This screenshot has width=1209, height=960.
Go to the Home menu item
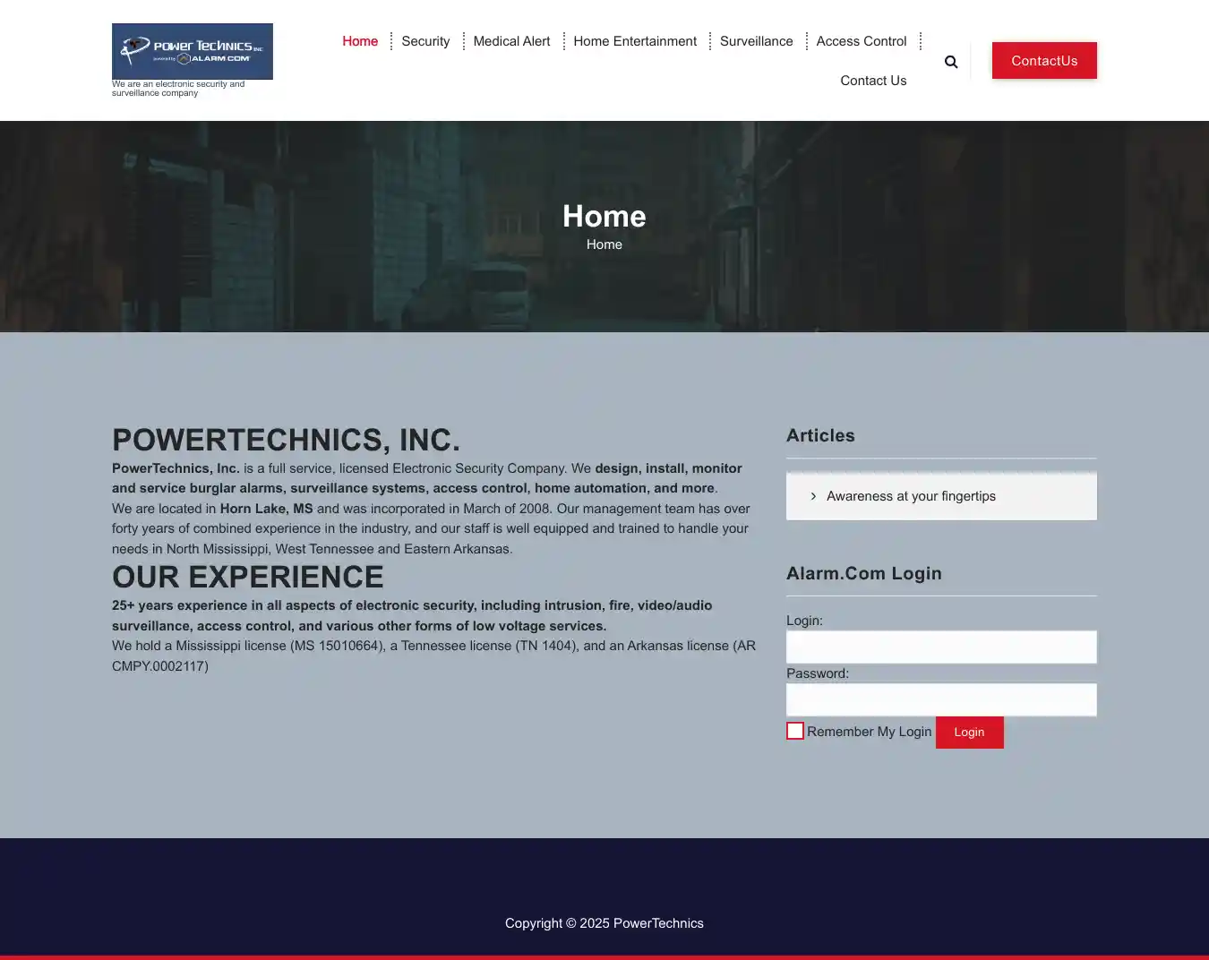pyautogui.click(x=360, y=41)
